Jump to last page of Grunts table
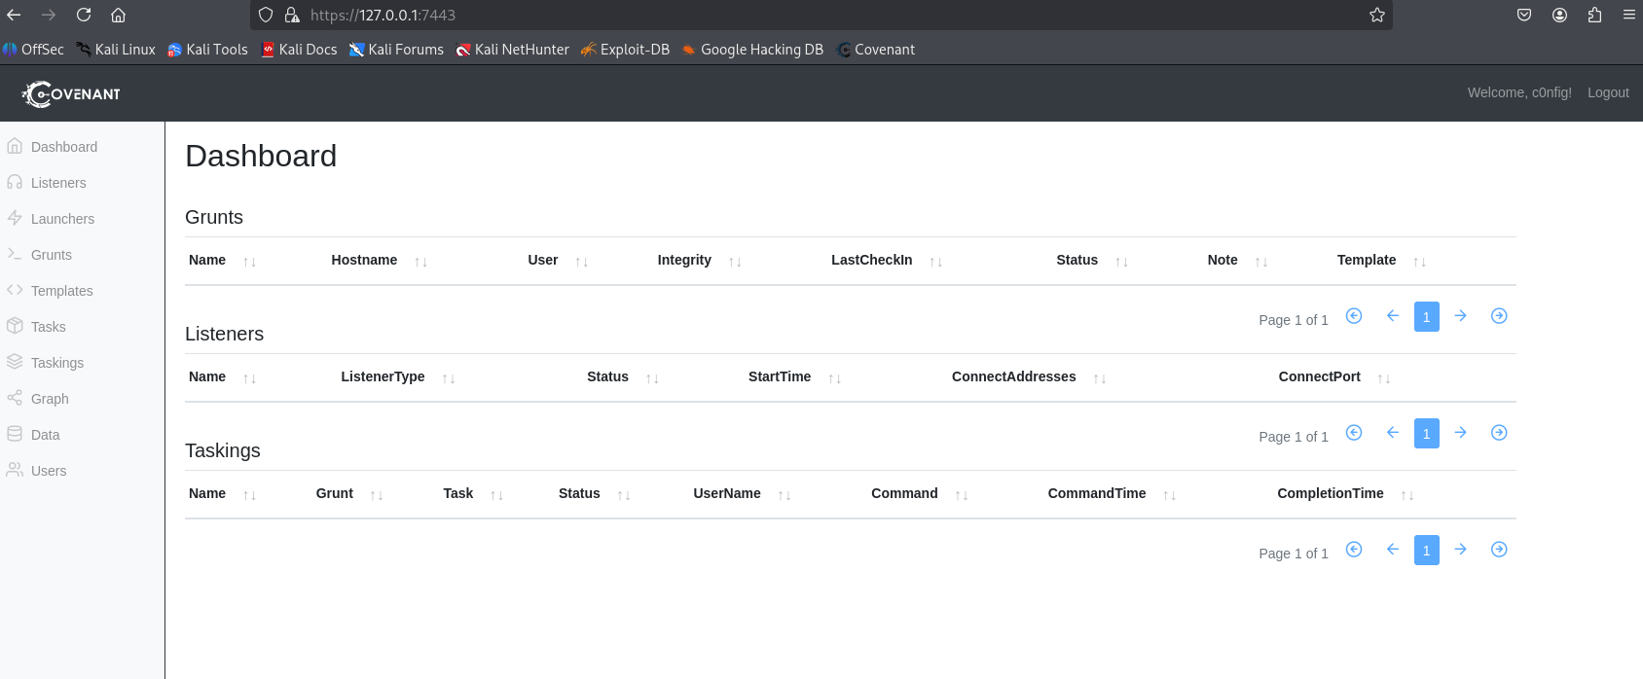Viewport: 1643px width, 679px height. (x=1499, y=316)
